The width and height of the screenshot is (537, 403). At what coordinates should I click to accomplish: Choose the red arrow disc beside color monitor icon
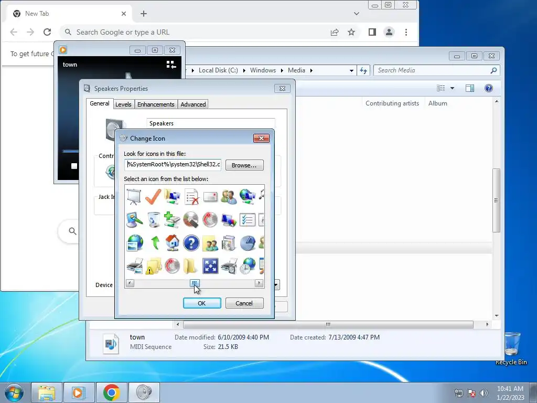pos(210,220)
